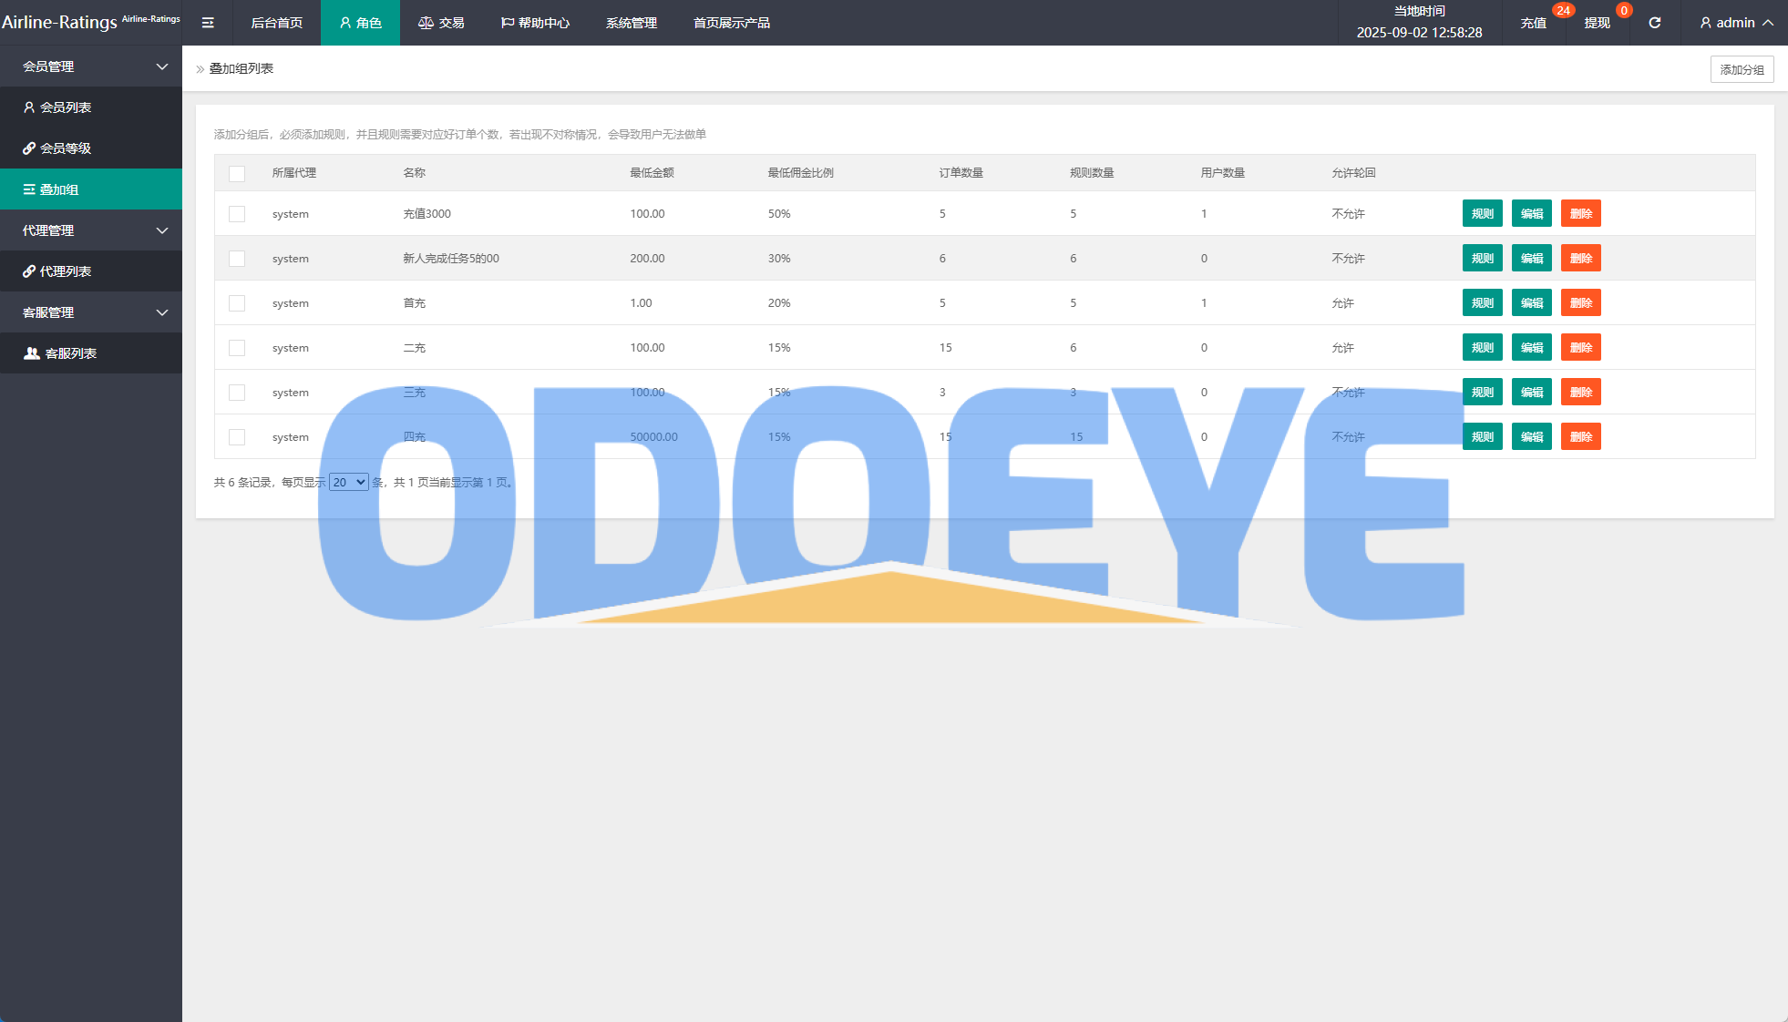1788x1022 pixels.
Task: Click 编辑 for 新人完成任务5的00 row
Action: (x=1531, y=259)
